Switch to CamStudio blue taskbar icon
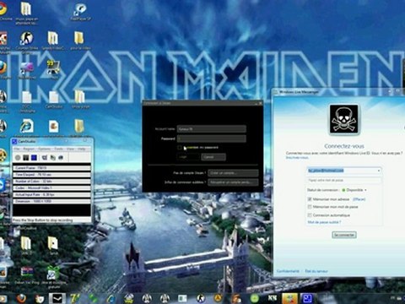 tap(307, 298)
